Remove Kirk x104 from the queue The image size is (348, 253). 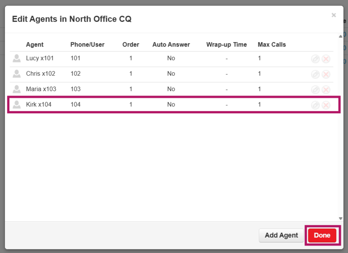[326, 105]
